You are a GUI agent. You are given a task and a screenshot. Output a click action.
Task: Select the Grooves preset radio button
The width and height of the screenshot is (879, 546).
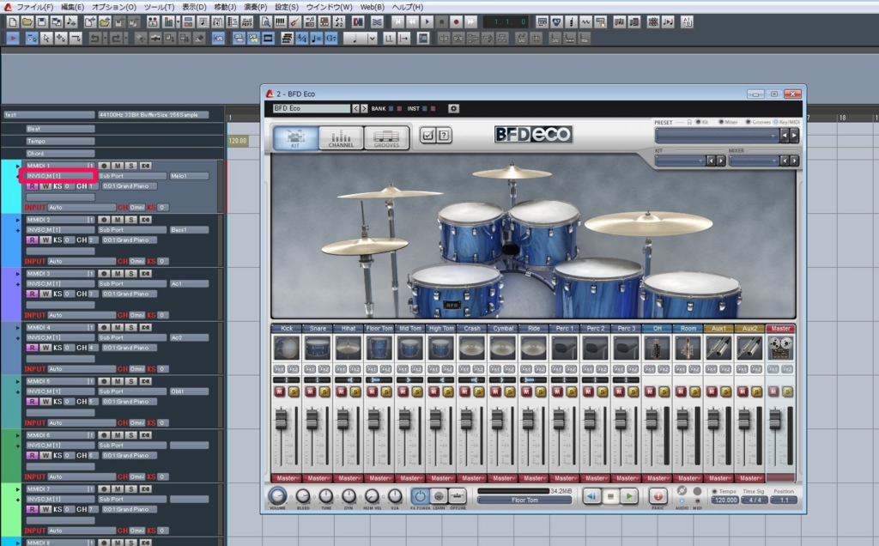(x=748, y=122)
